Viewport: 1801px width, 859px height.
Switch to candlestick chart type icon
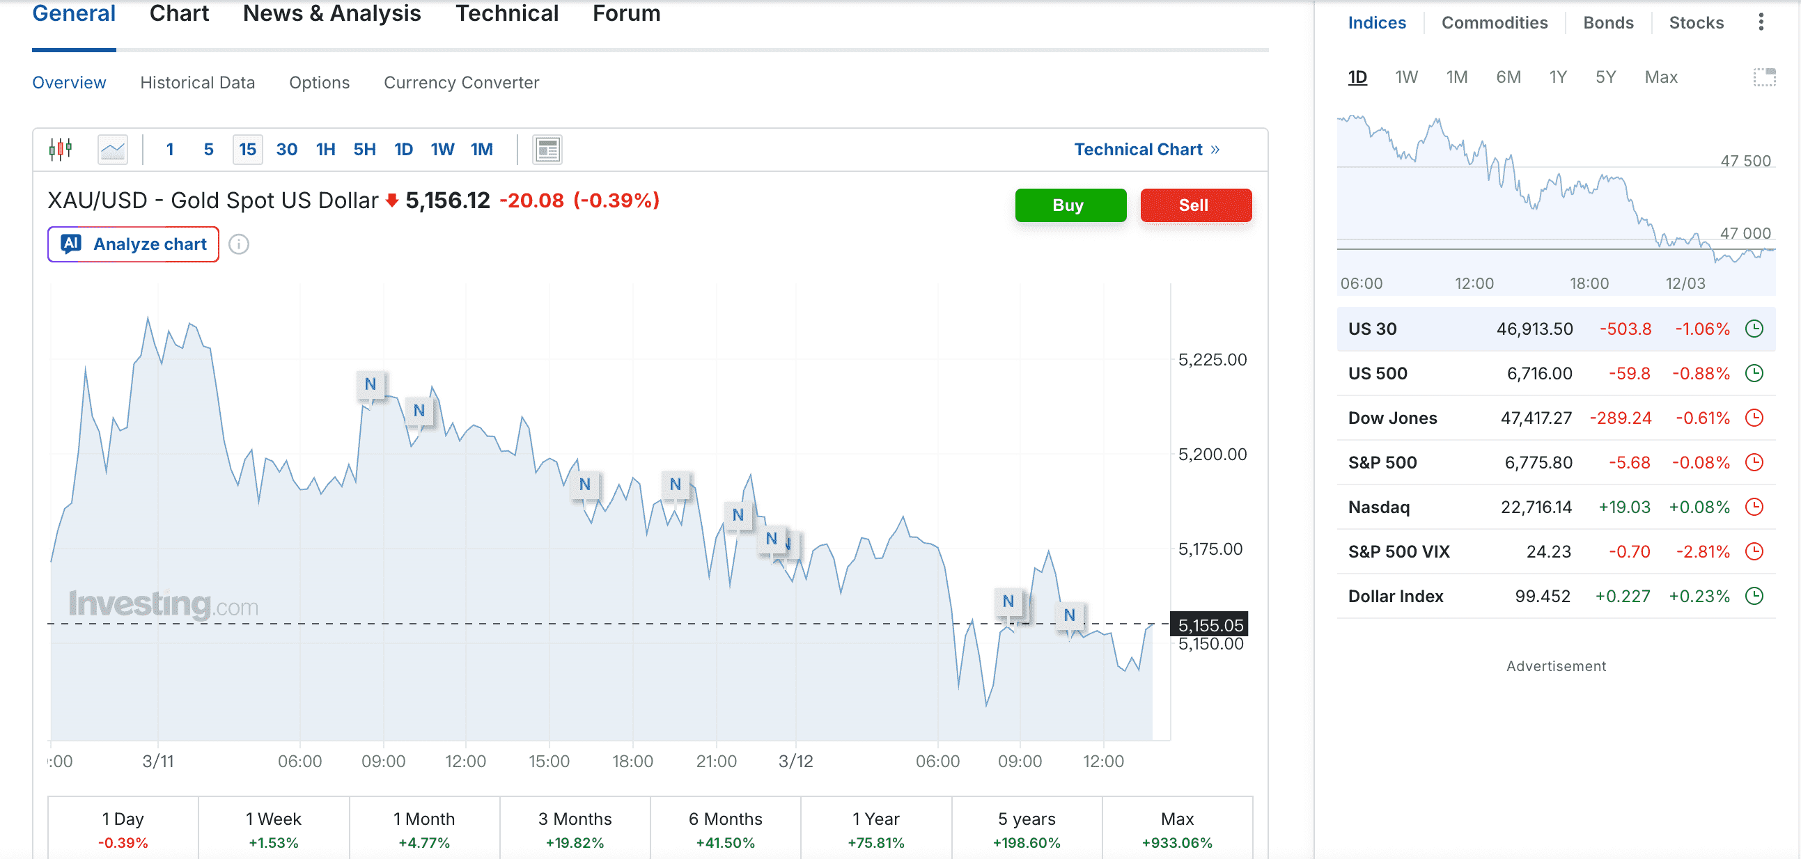point(61,149)
